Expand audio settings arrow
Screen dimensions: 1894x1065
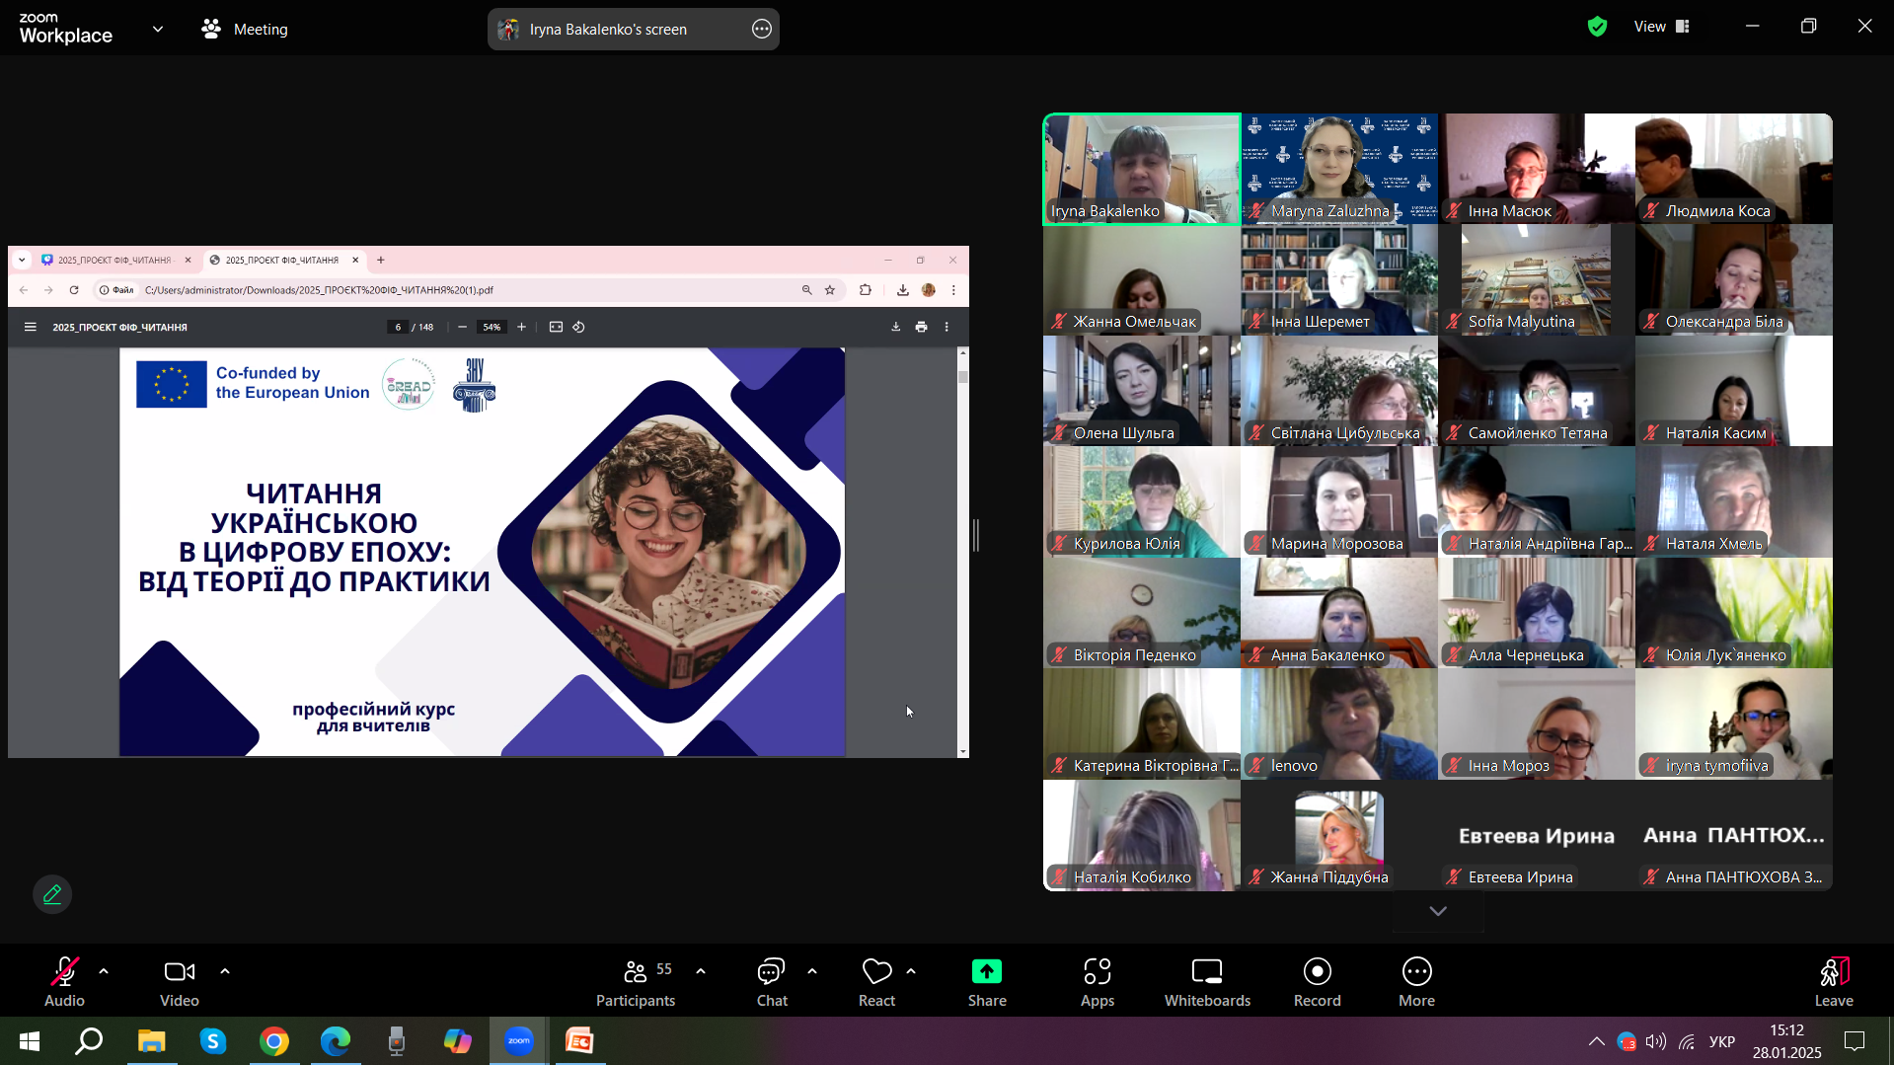[104, 971]
